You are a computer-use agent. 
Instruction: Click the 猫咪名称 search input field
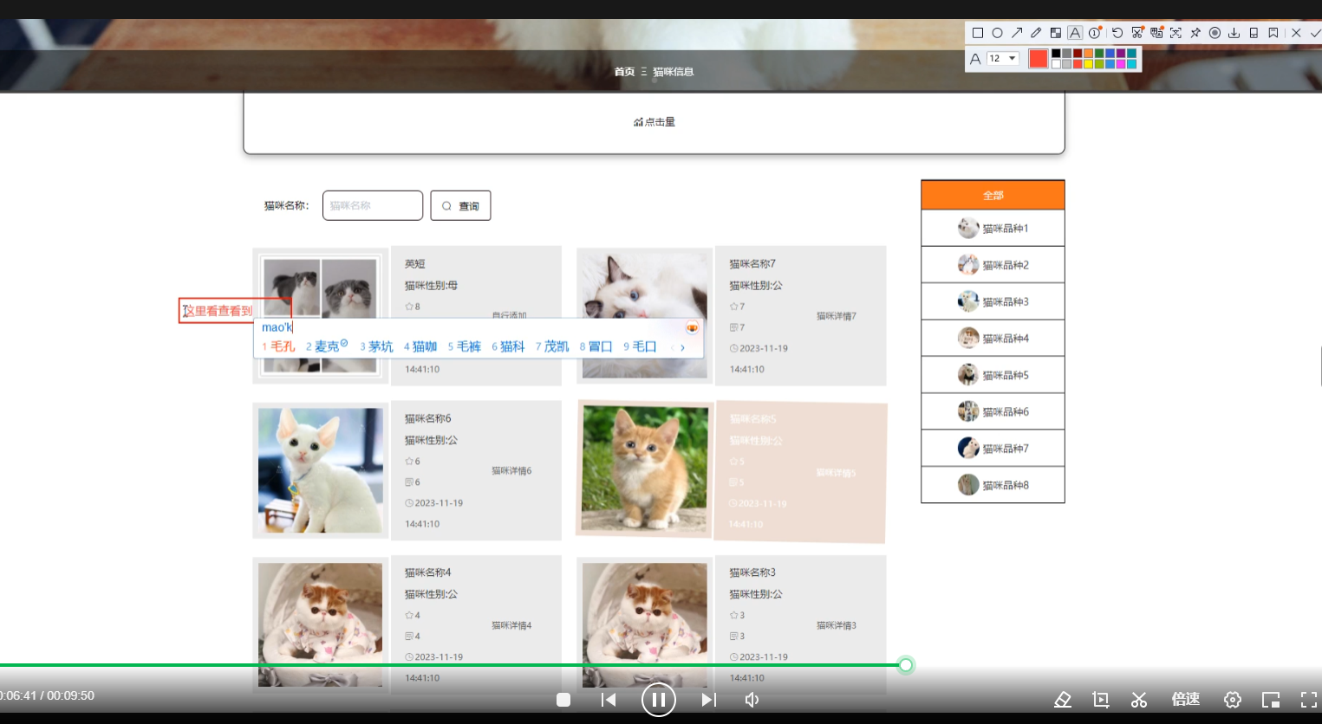(x=373, y=205)
